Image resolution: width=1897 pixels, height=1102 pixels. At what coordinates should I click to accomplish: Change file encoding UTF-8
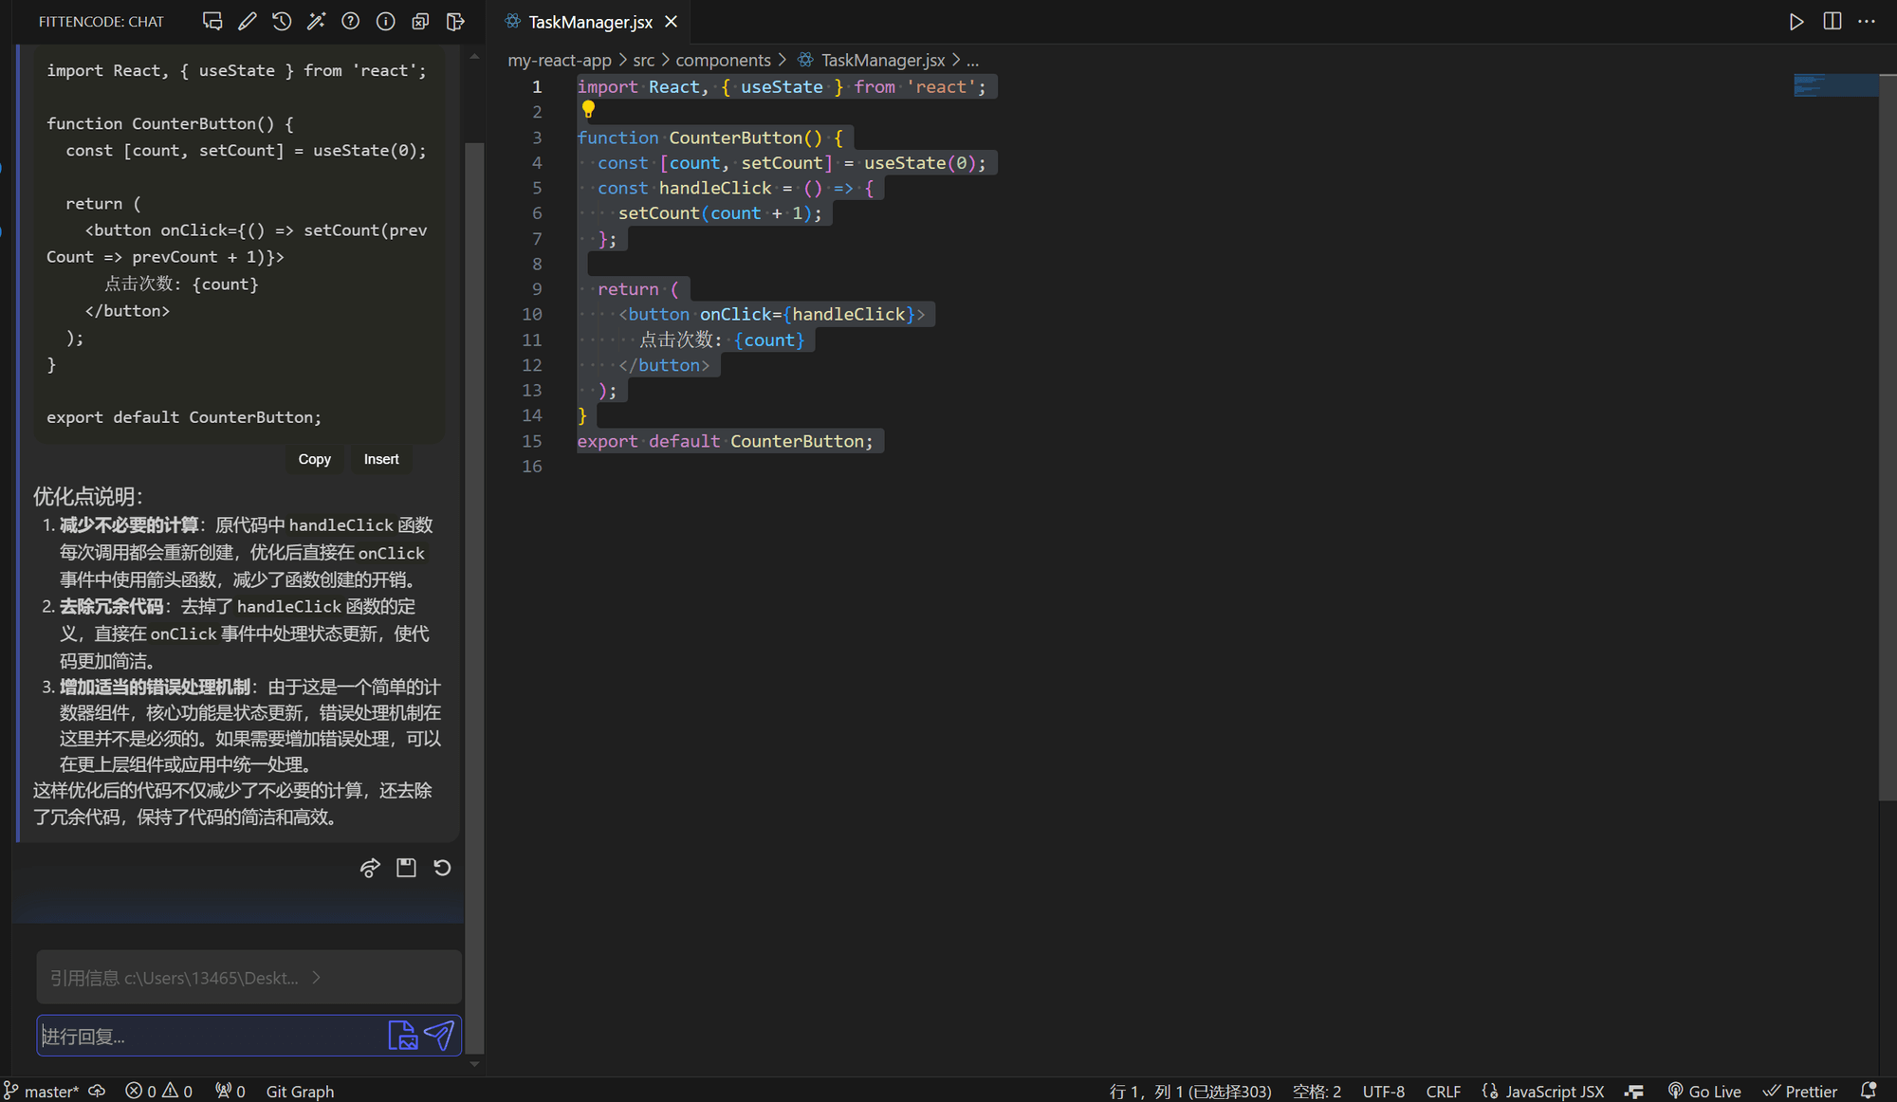point(1384,1092)
